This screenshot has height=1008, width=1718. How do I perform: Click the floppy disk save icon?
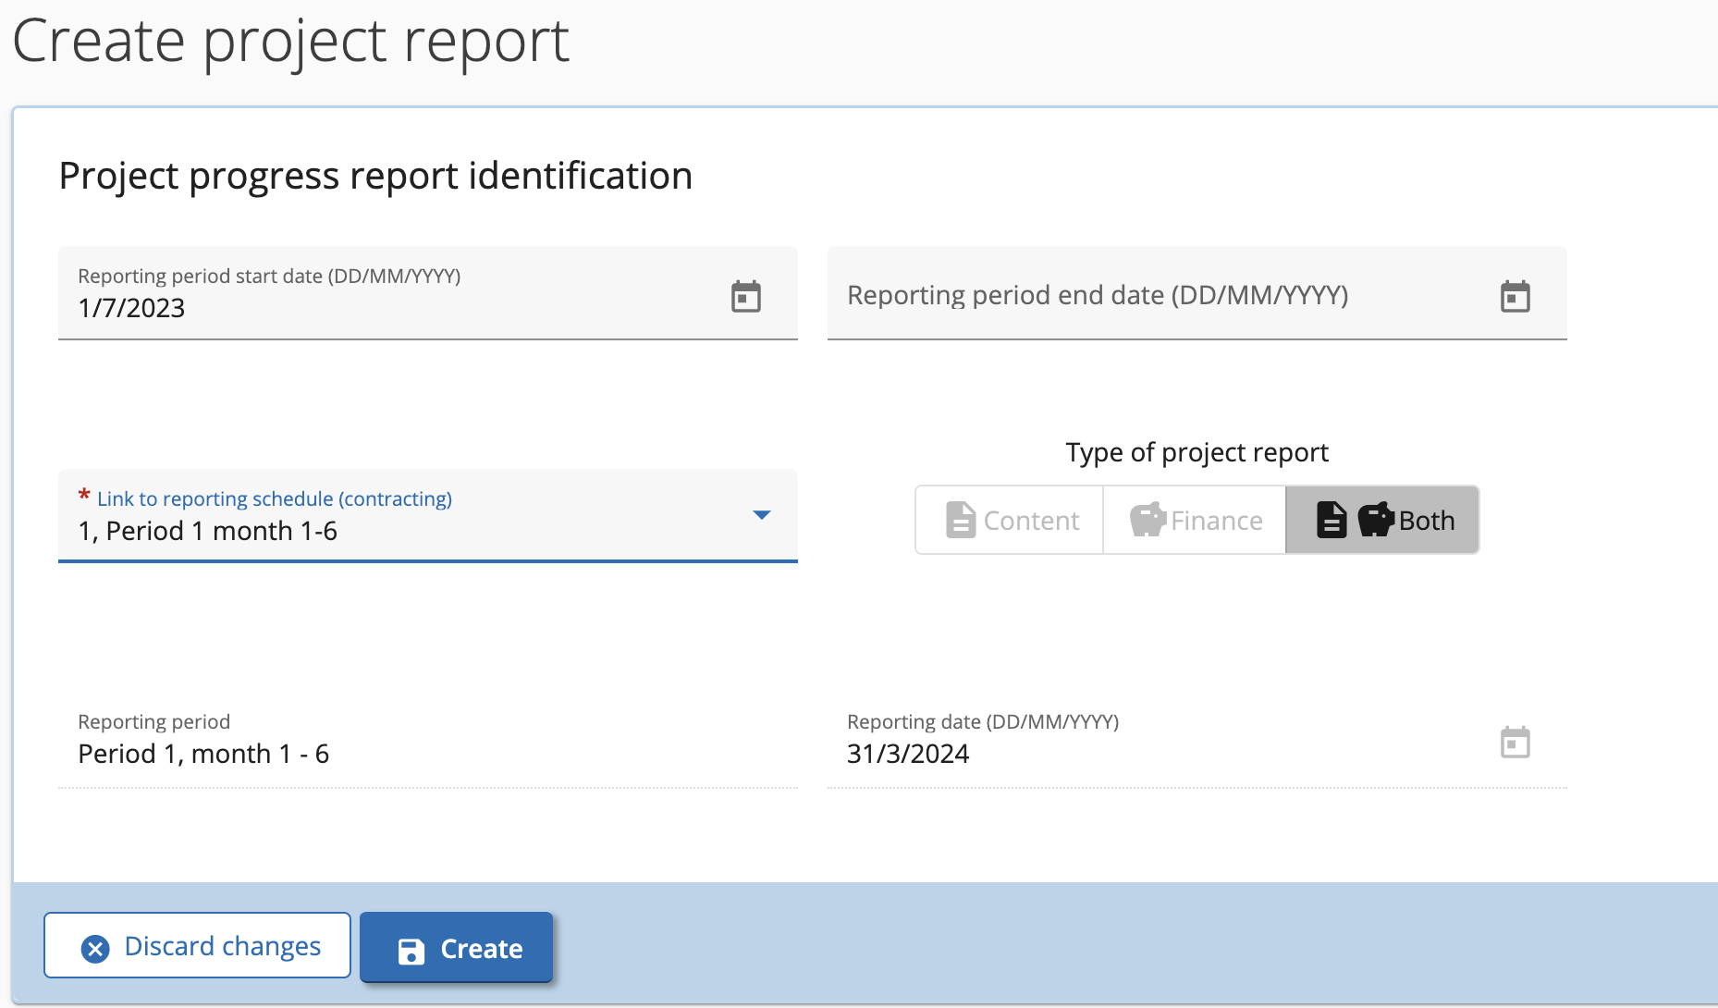coord(411,950)
